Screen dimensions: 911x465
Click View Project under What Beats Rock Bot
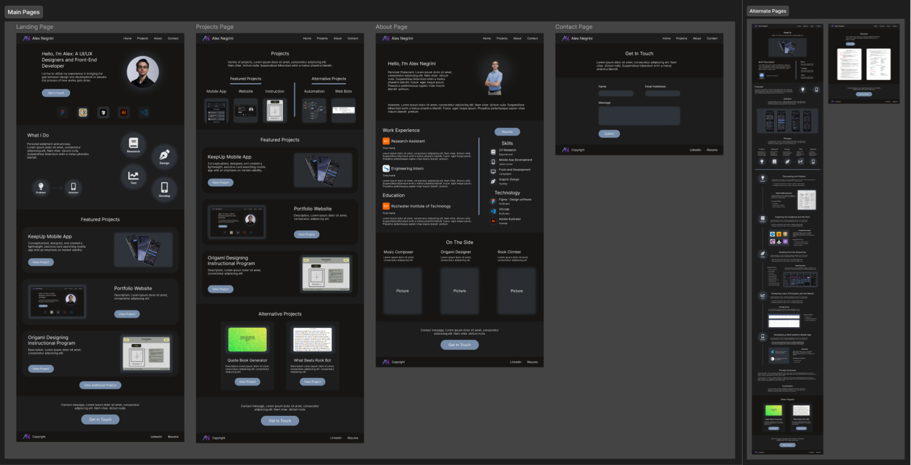click(x=312, y=382)
